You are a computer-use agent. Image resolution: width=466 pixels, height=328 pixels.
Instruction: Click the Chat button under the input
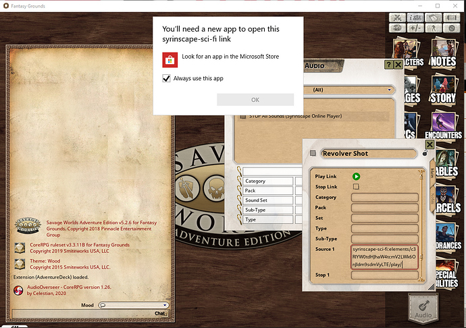coord(160,313)
